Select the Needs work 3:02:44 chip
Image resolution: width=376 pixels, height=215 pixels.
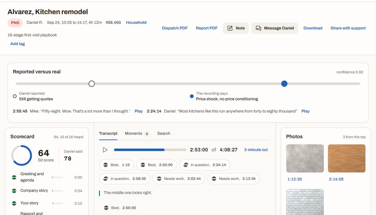[179, 179]
